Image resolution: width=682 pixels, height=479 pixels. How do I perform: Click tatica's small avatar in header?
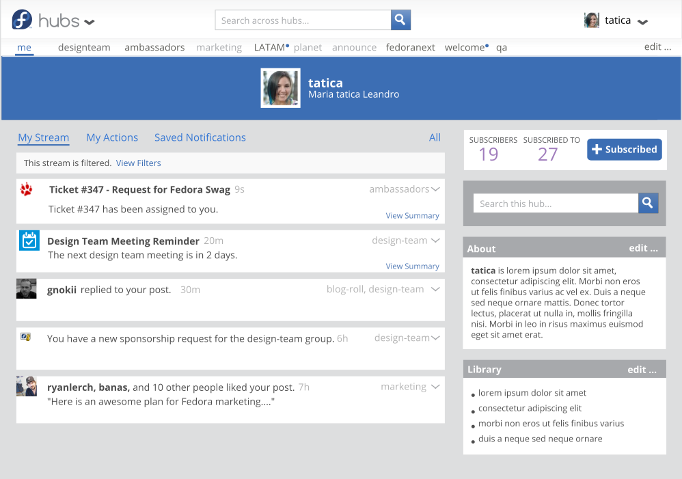(592, 20)
